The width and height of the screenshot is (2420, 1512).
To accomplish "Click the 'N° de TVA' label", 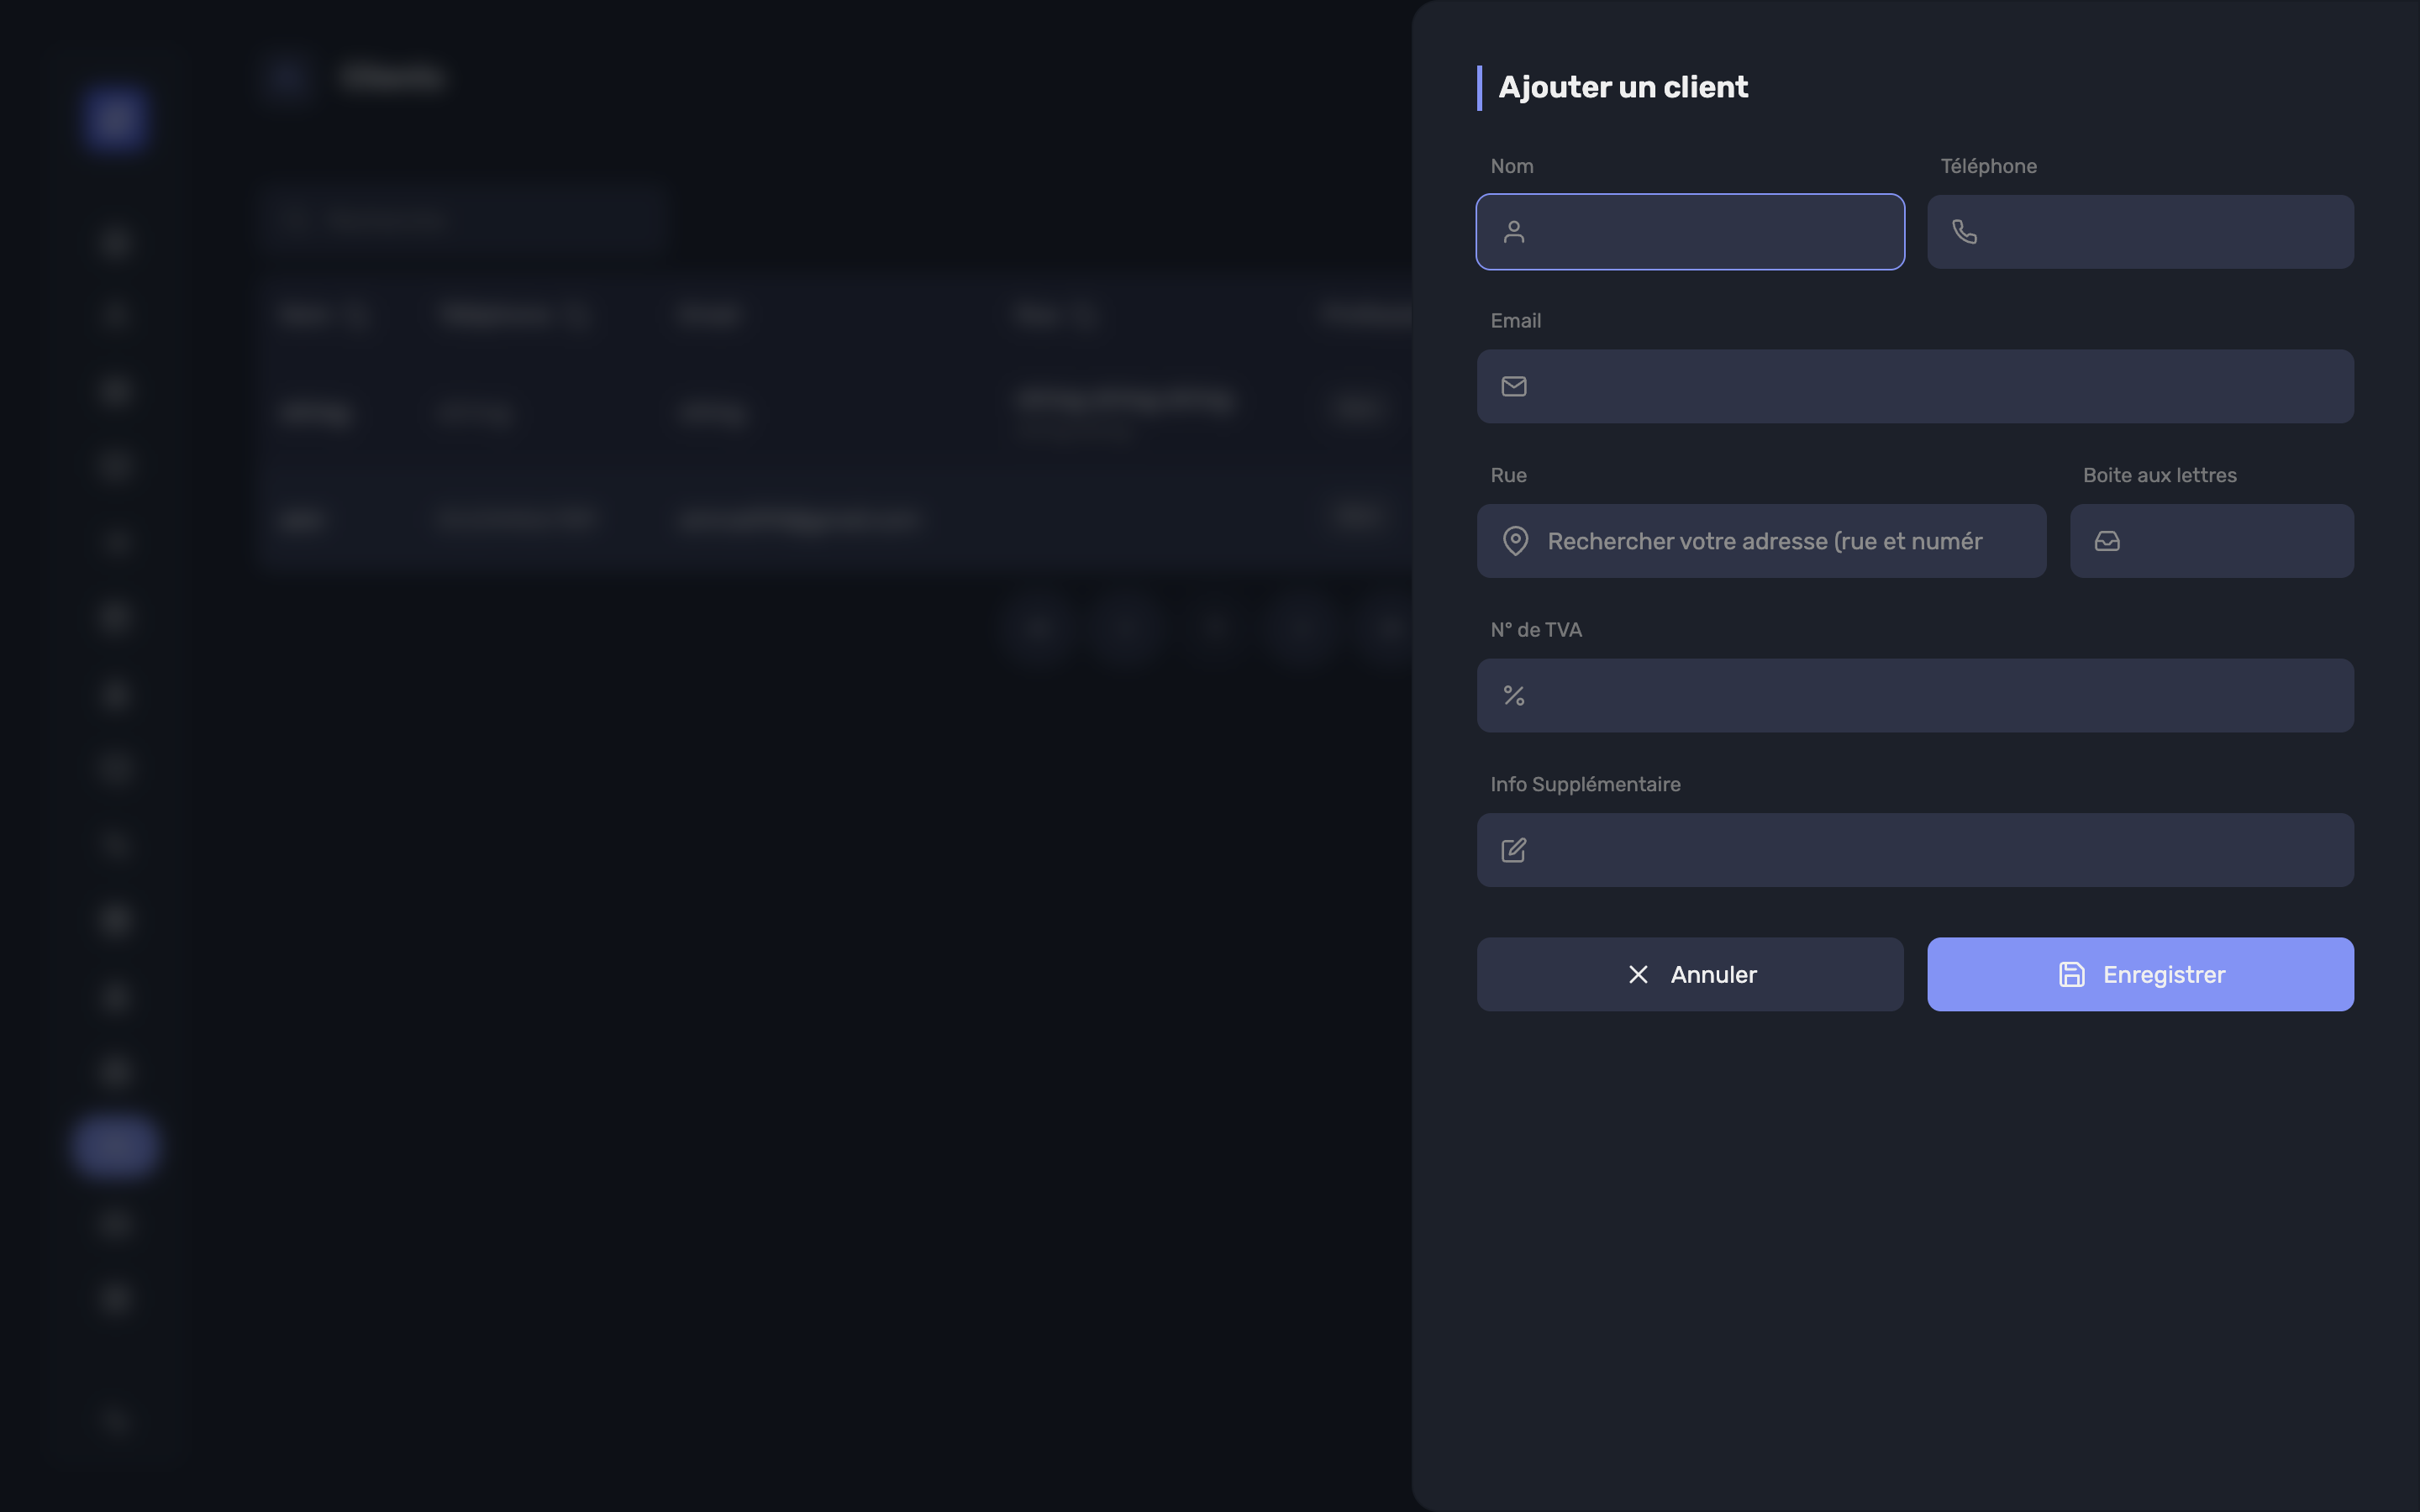I will [1536, 630].
